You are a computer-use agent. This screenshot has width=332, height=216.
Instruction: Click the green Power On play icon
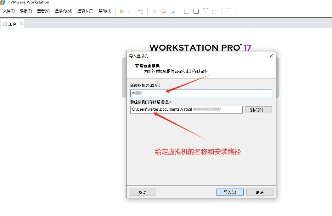122,11
